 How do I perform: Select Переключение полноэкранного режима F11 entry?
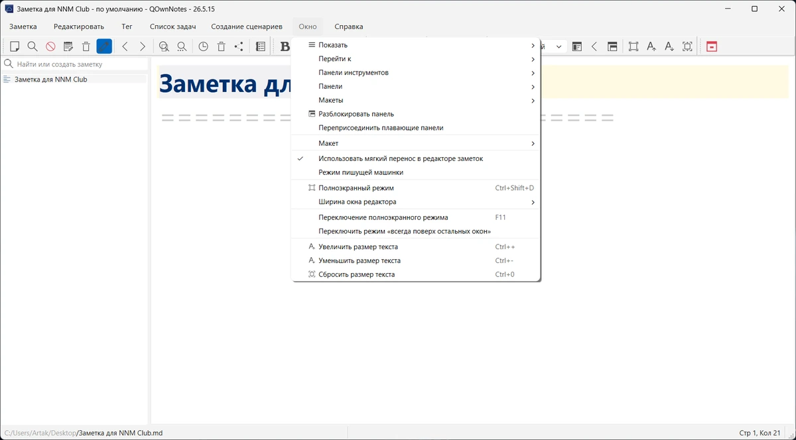point(416,217)
